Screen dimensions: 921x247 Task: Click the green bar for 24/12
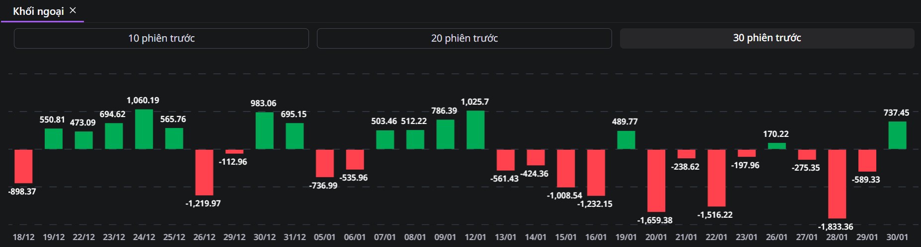click(144, 129)
